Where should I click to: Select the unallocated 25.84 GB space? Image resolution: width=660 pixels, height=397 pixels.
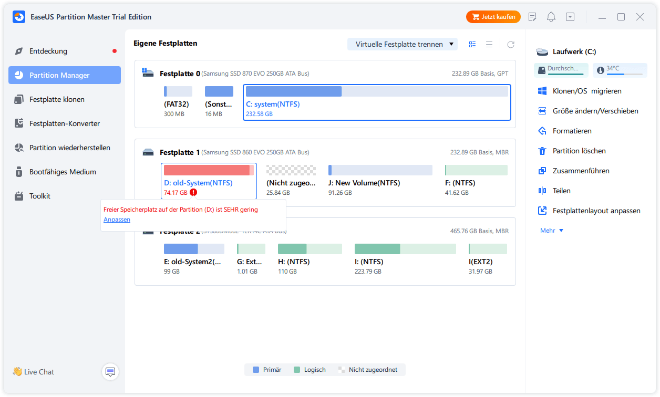291,181
